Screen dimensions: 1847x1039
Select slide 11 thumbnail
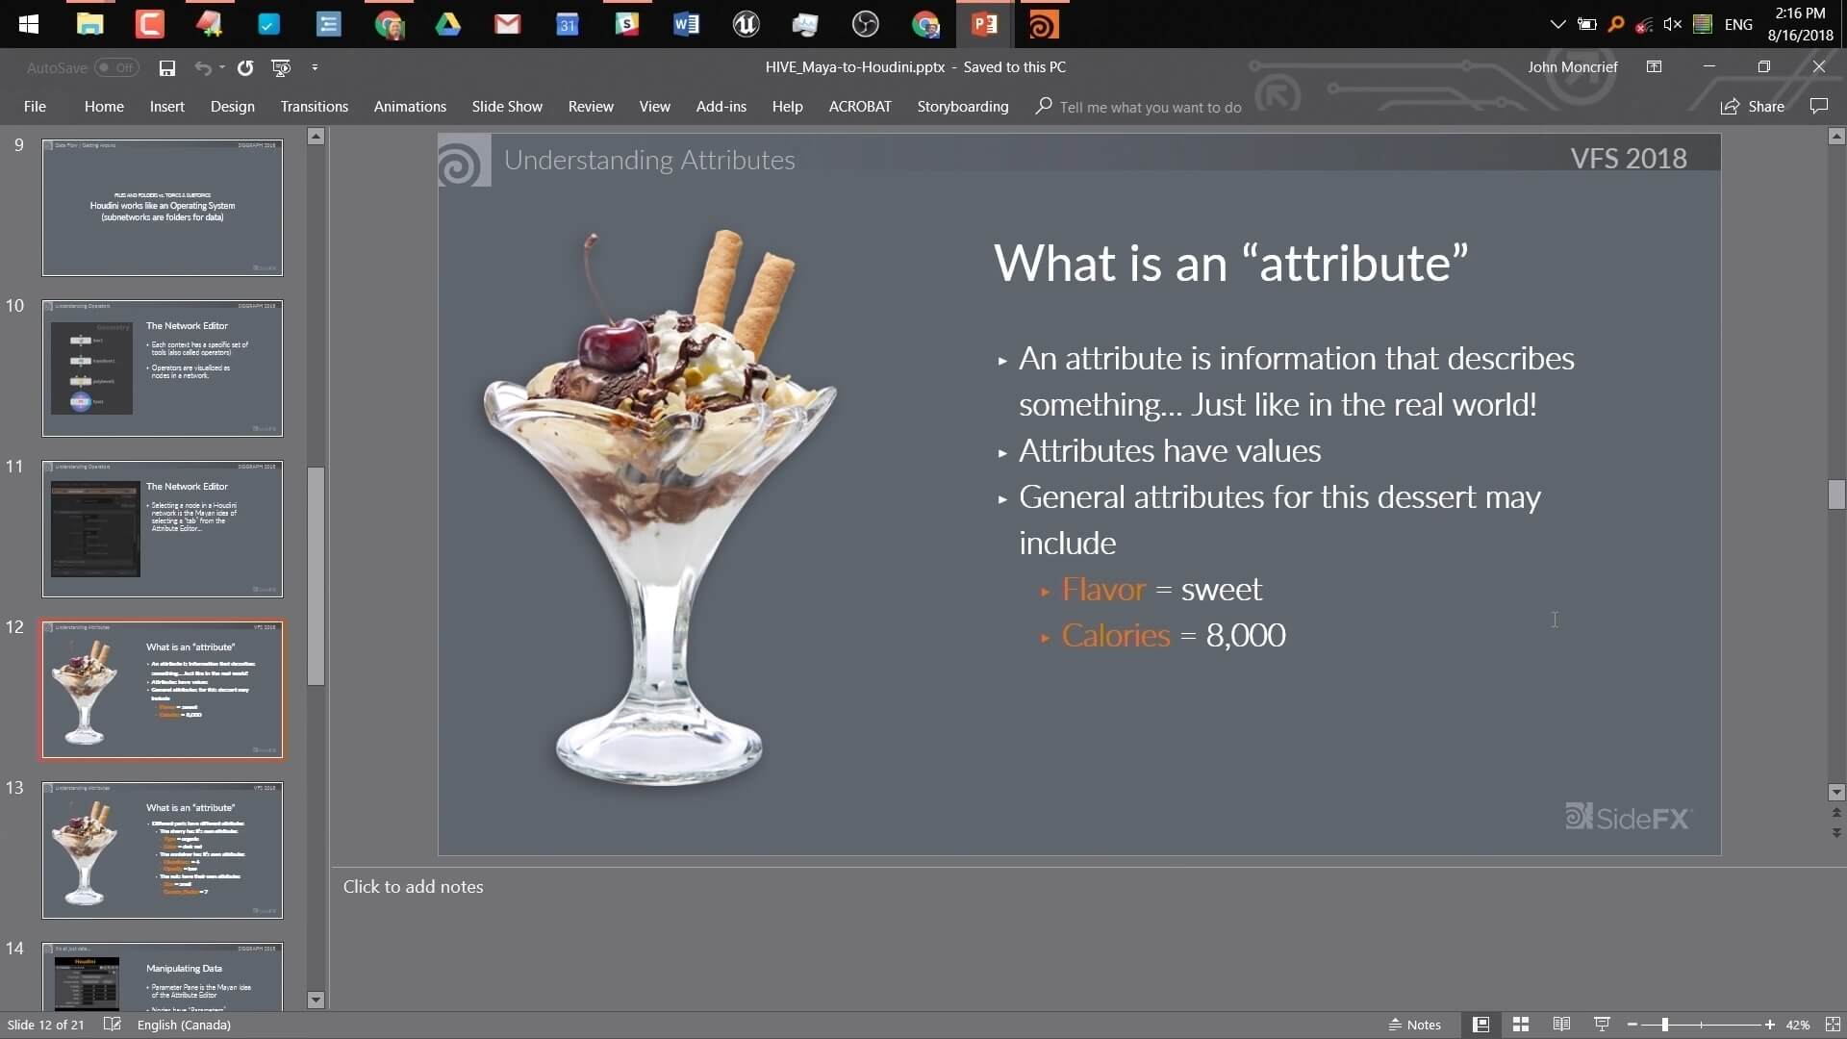point(163,528)
